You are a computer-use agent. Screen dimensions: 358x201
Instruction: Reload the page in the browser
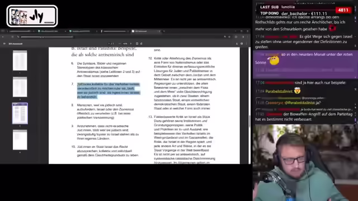12,37
